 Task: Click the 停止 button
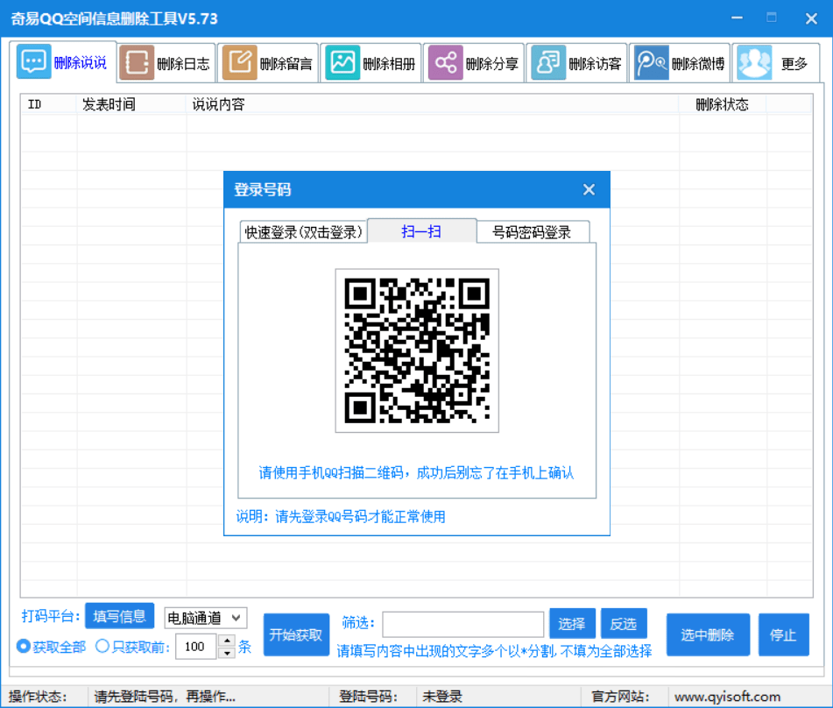[x=784, y=634]
